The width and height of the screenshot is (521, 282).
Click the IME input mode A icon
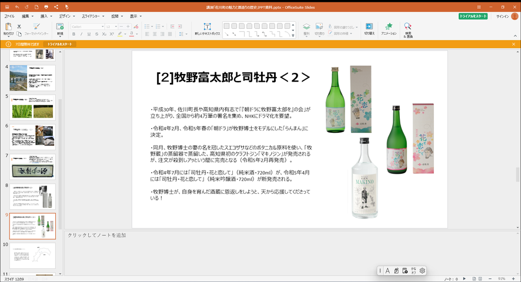pyautogui.click(x=388, y=271)
